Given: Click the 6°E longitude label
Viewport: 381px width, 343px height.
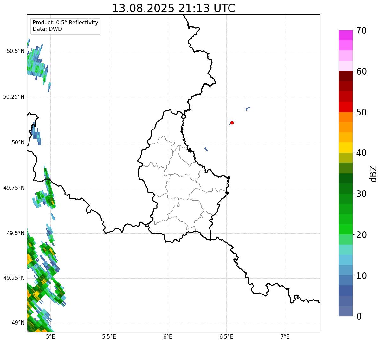Looking at the screenshot, I should pos(168,337).
